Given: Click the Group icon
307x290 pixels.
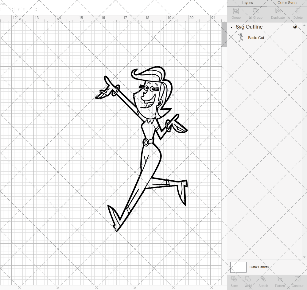Looking at the screenshot, I should [x=236, y=11].
